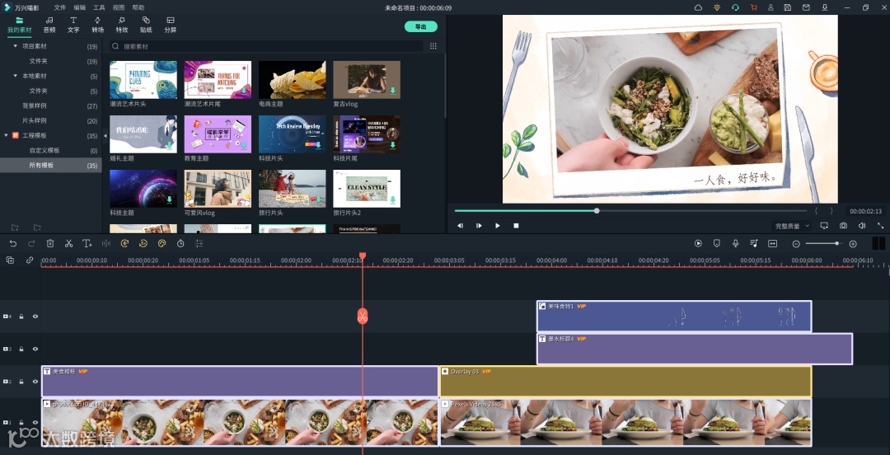The width and height of the screenshot is (890, 455).
Task: Open the 工具 menu
Action: click(99, 8)
